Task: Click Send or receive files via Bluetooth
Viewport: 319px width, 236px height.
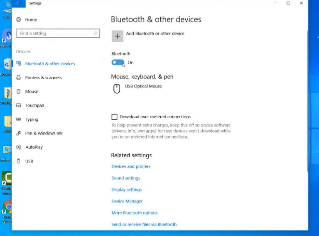Action: coord(144,224)
